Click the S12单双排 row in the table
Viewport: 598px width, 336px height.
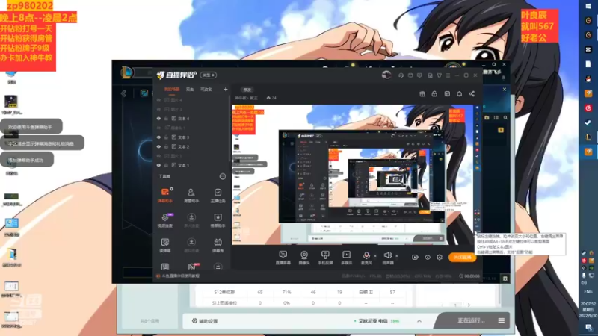pos(304,292)
